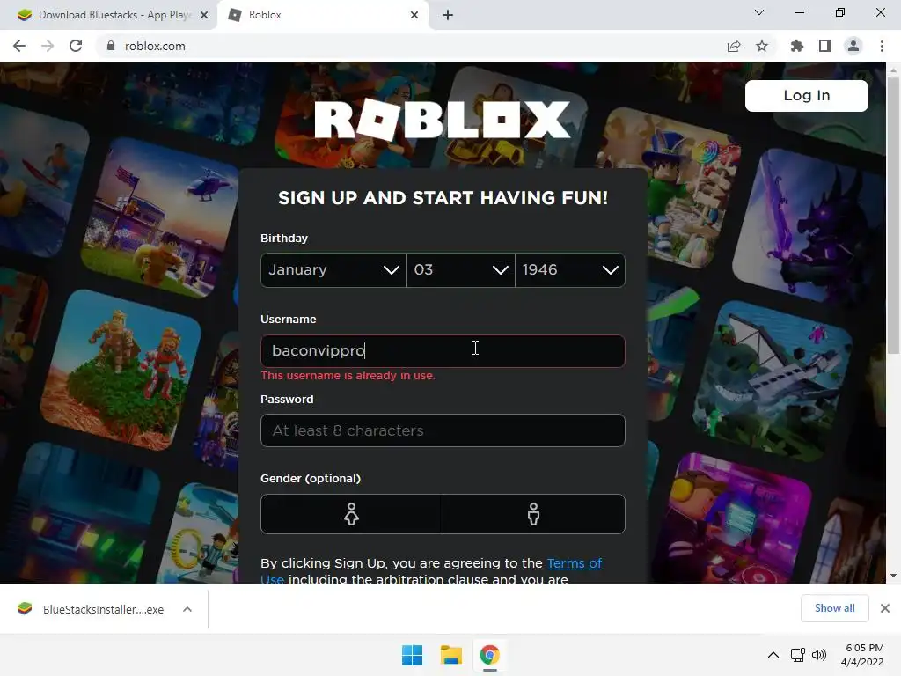The image size is (901, 676).
Task: Open Chrome side panel
Action: [x=825, y=46]
